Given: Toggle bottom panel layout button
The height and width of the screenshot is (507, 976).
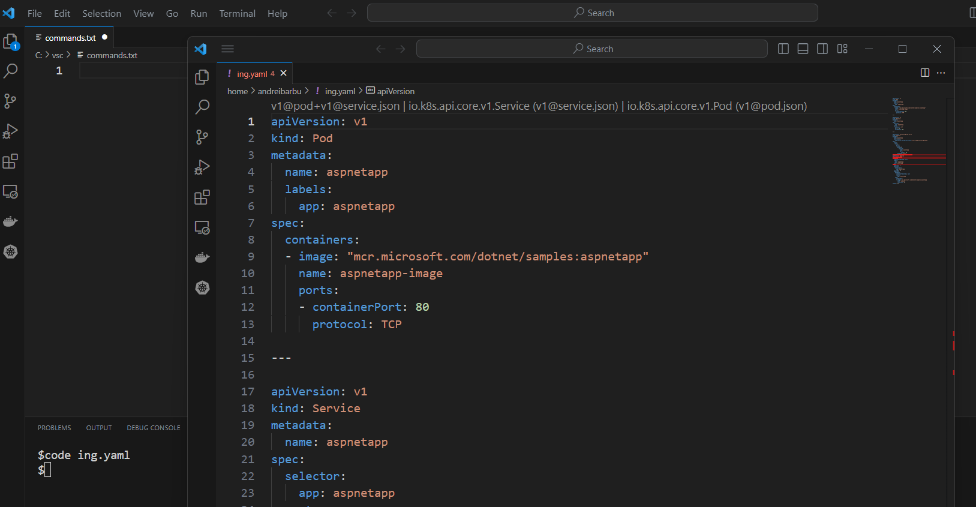Looking at the screenshot, I should 803,49.
